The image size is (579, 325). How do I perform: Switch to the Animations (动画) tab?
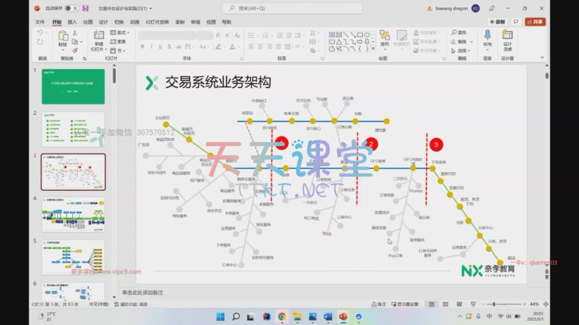point(135,22)
